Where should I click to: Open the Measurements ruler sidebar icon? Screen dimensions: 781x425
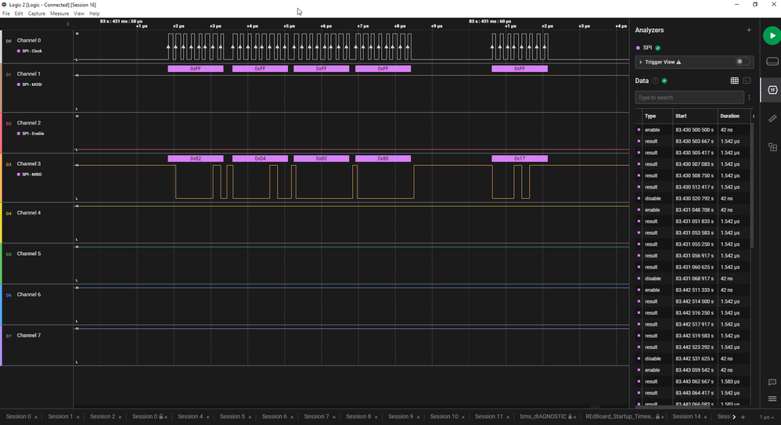click(x=772, y=119)
